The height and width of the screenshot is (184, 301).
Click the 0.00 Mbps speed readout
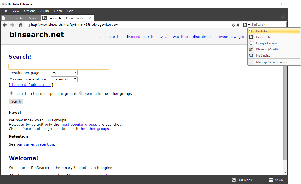[x=244, y=180]
